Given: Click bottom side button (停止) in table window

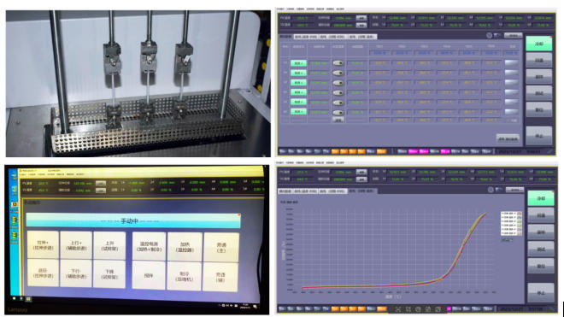Looking at the screenshot, I should pos(539,136).
